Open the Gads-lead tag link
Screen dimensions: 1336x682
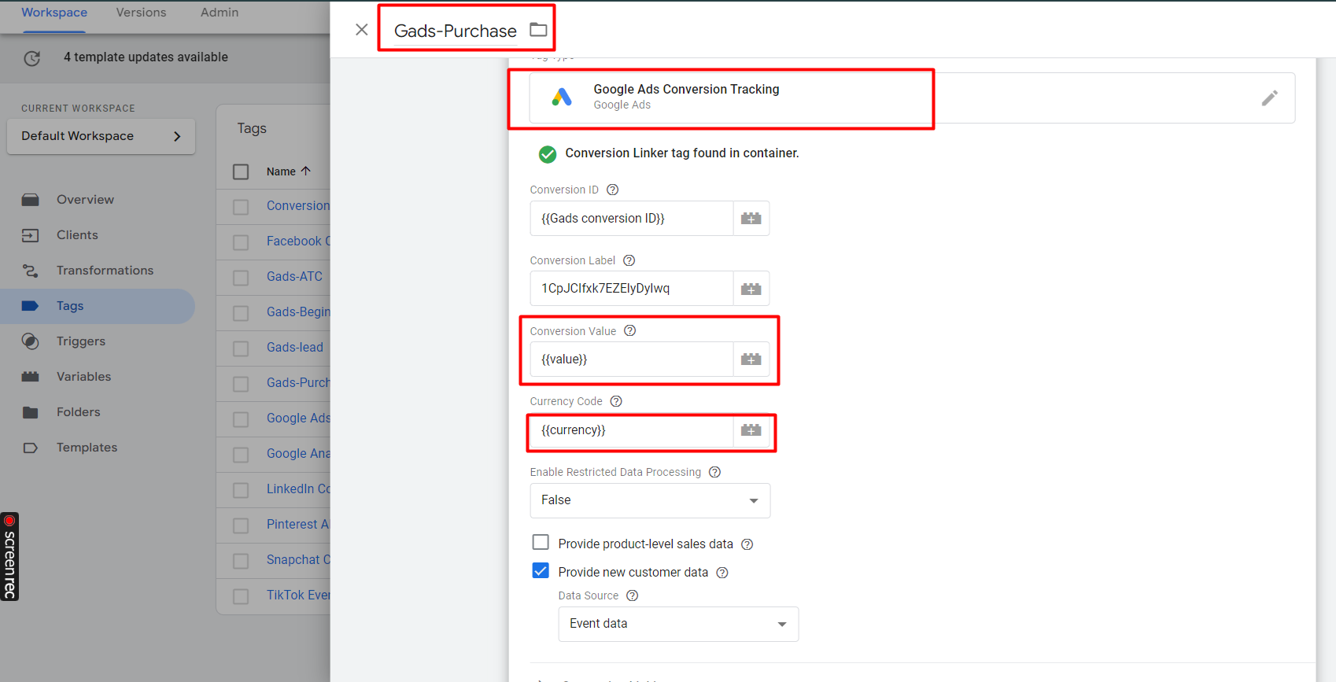tap(295, 348)
